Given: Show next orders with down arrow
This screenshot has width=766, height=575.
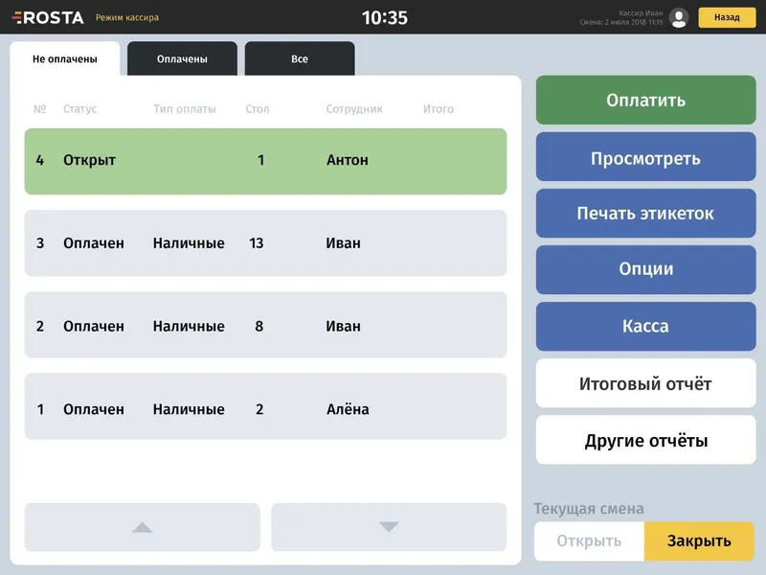Looking at the screenshot, I should [x=389, y=527].
